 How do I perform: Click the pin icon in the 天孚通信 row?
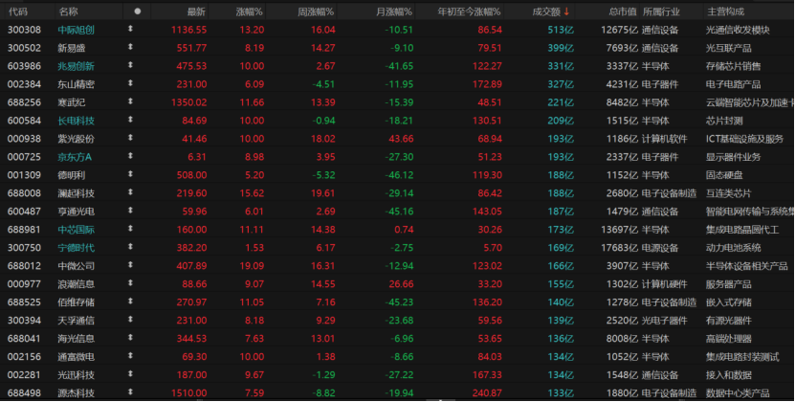point(130,321)
